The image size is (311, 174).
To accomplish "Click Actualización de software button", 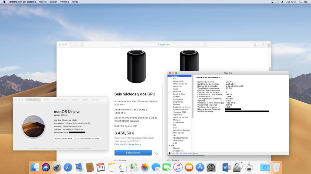I will pyautogui.click(x=89, y=138).
